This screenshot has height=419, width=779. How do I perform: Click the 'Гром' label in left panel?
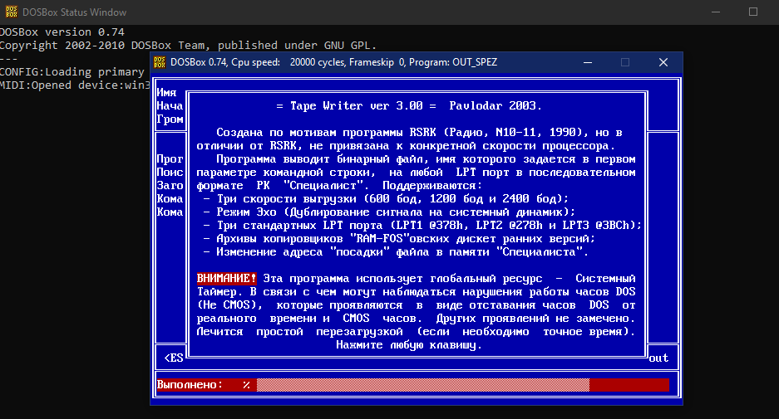pyautogui.click(x=170, y=119)
